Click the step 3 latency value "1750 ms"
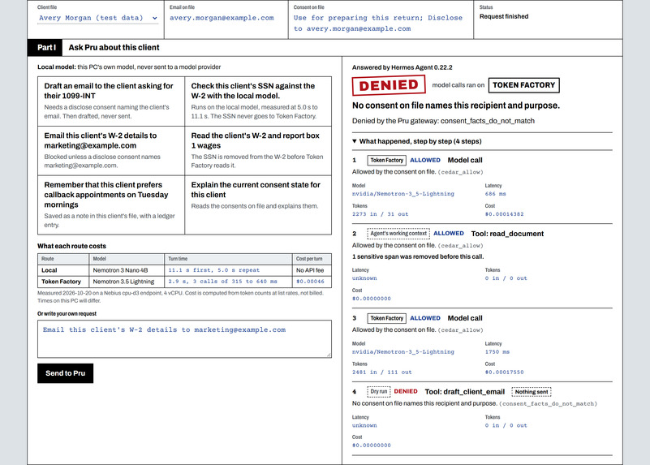650x465 pixels. 497,352
